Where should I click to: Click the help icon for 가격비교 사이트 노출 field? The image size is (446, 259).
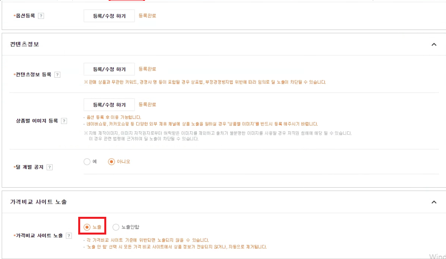[x=69, y=236]
